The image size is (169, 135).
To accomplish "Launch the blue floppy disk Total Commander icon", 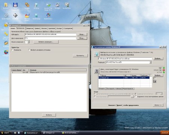I will click(x=15, y=5).
